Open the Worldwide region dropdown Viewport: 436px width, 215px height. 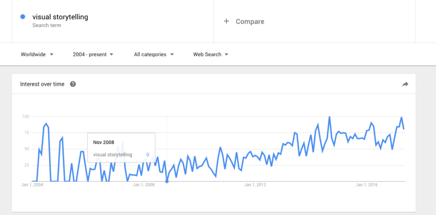[37, 54]
